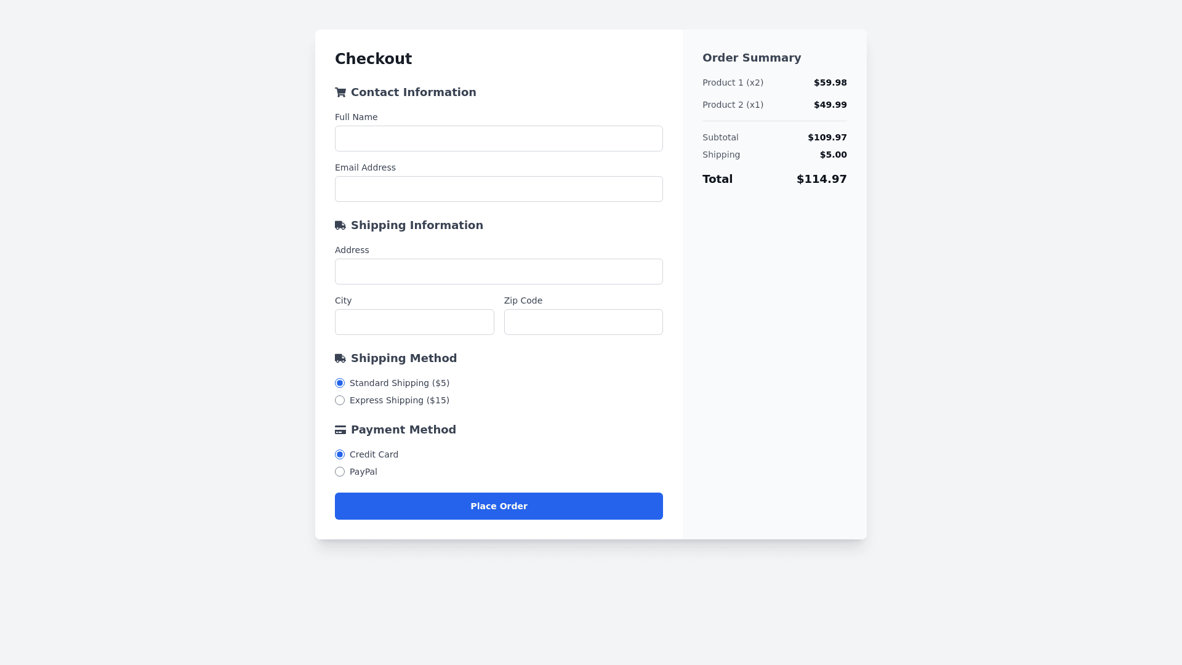Focus the Full Name input field
Screen dimensions: 1182x665
pos(499,139)
